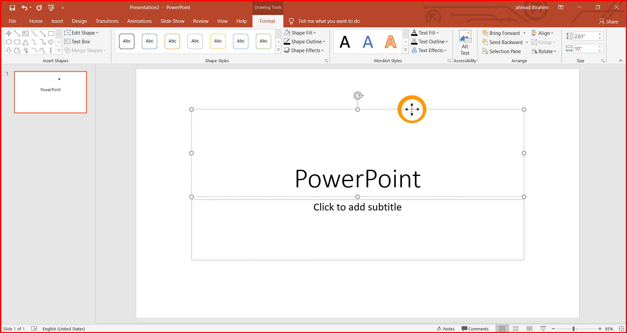Open Rotate dropdown

click(544, 51)
